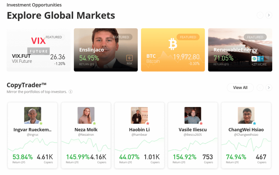This screenshot has width=279, height=175.
Task: Click the @hambear username
Action: click(139, 135)
